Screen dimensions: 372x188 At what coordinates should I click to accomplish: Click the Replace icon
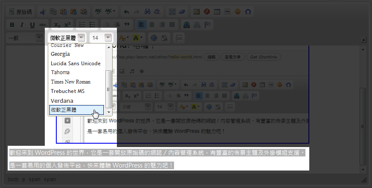[x=157, y=12]
